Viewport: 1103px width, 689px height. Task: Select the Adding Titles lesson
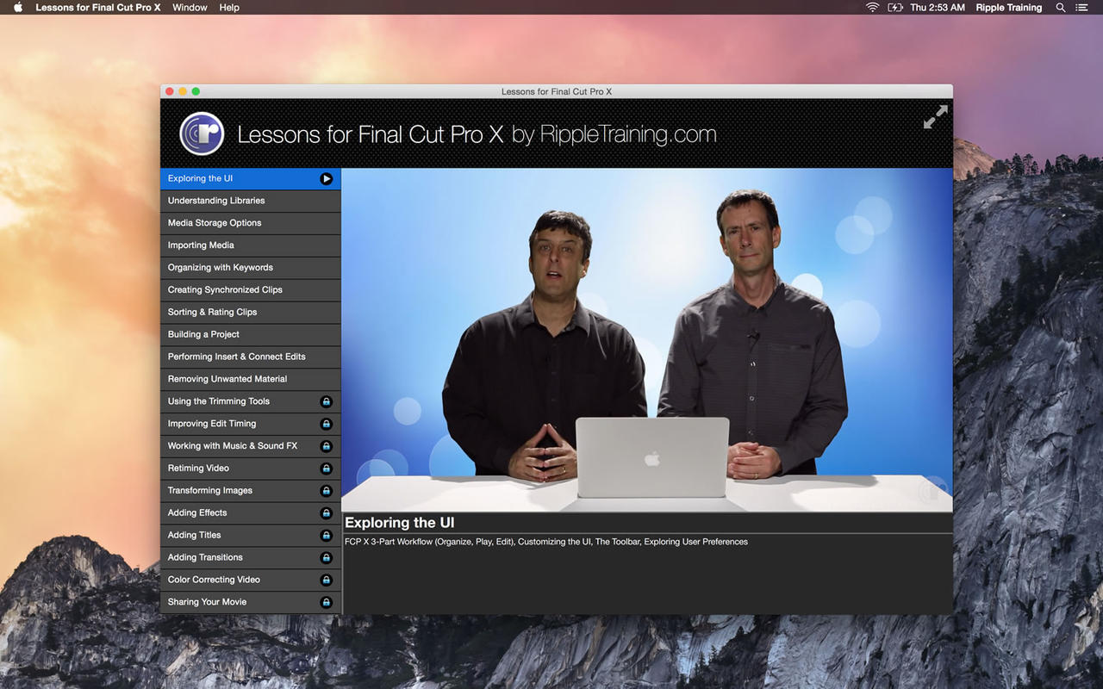click(251, 536)
